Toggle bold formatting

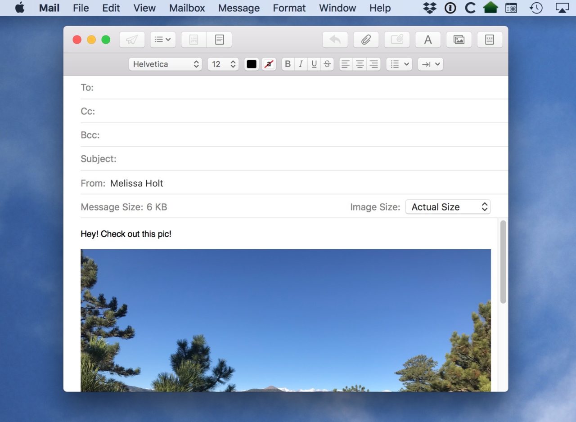[288, 64]
